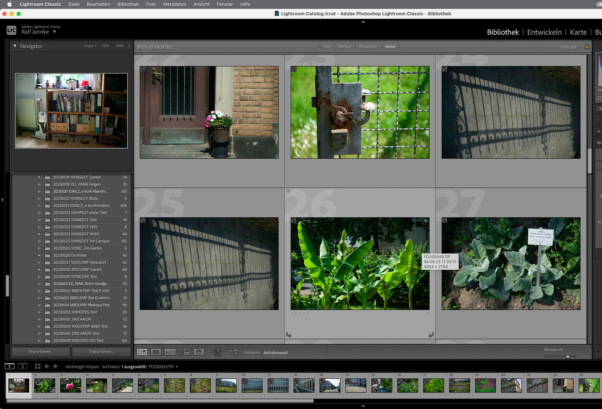Adjust the Miniaturen thumbnail size slider

click(x=568, y=356)
